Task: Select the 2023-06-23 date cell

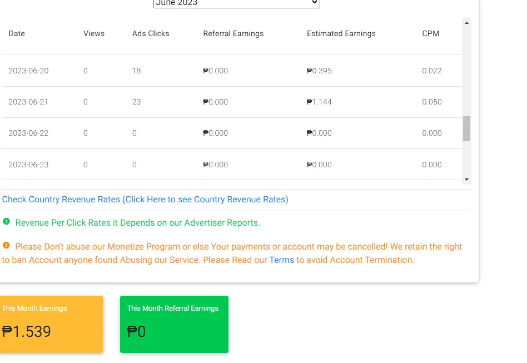Action: [28, 165]
